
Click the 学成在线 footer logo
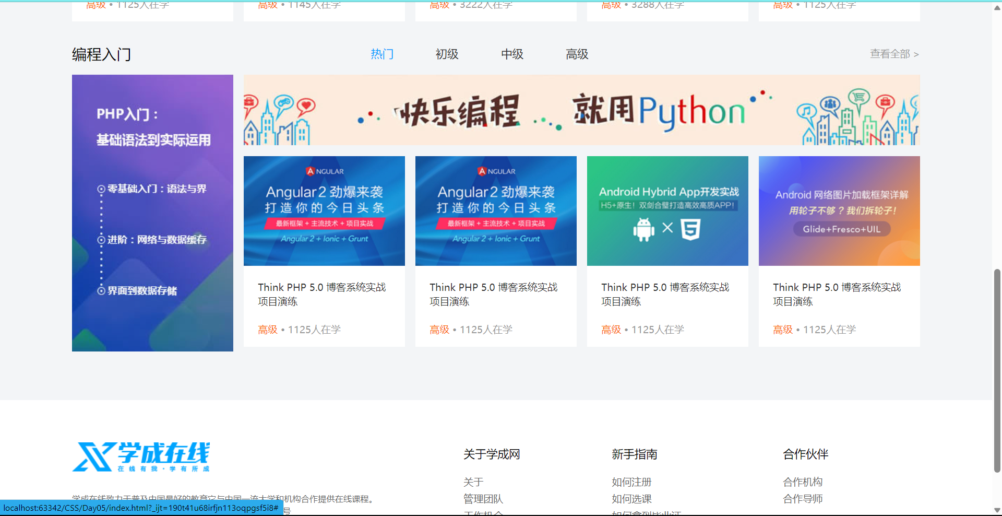(141, 457)
